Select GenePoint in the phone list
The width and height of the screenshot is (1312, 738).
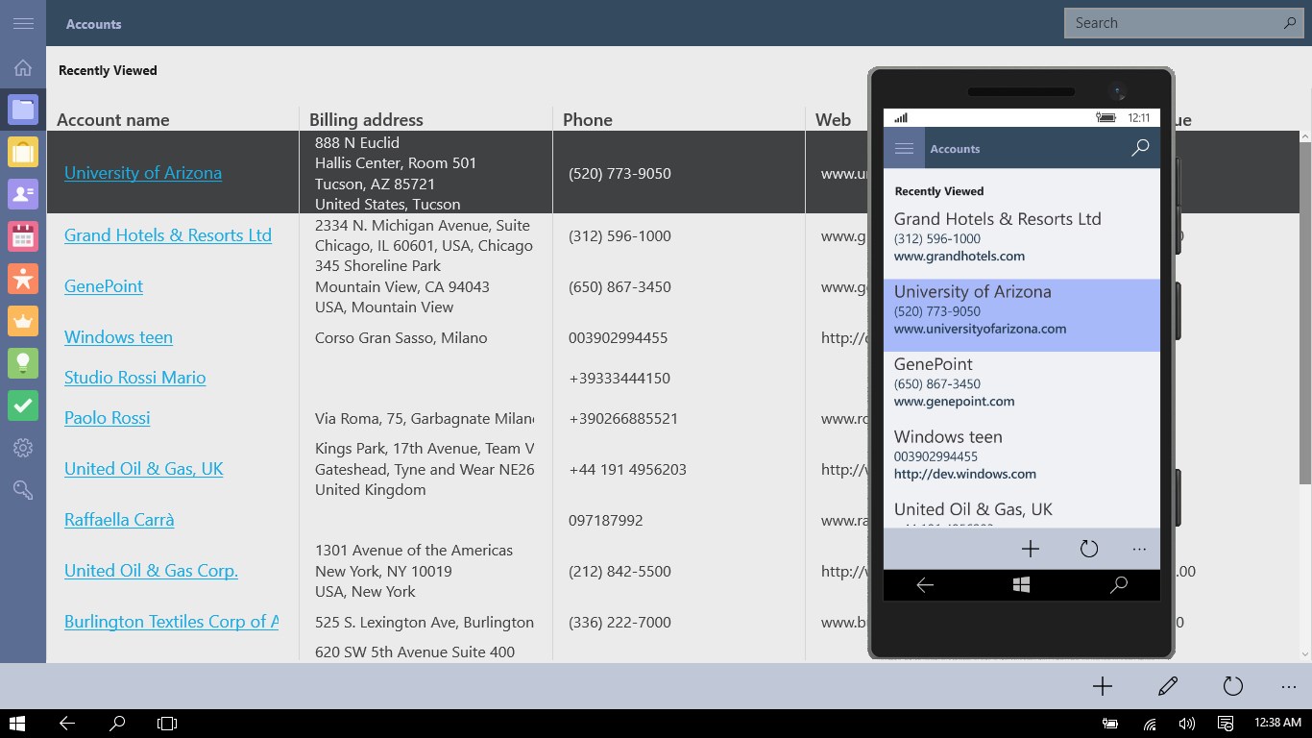pyautogui.click(x=1022, y=381)
